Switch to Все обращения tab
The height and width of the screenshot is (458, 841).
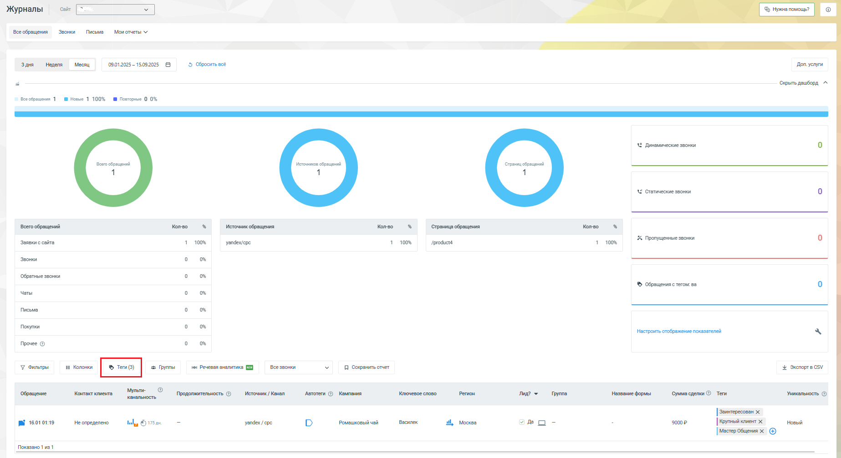click(x=31, y=32)
